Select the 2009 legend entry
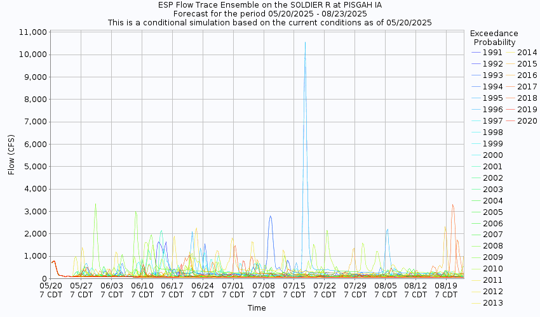 (487, 257)
